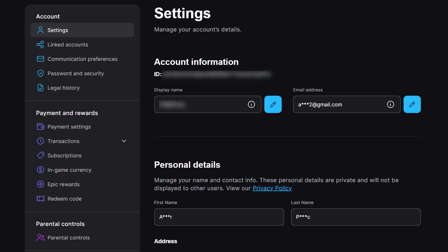Click the main Settings page title
Viewport: 448px width, 252px height.
click(183, 13)
